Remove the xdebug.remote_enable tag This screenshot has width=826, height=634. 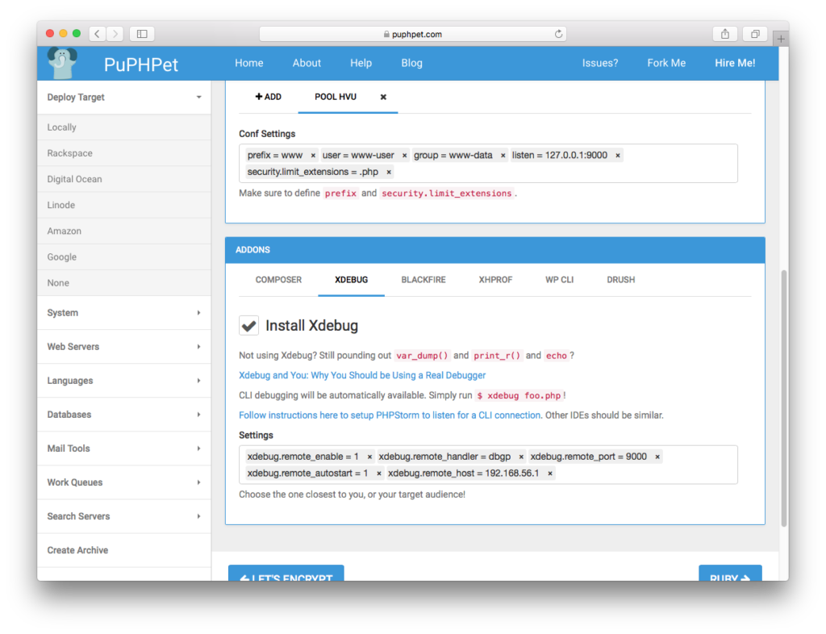pyautogui.click(x=369, y=457)
